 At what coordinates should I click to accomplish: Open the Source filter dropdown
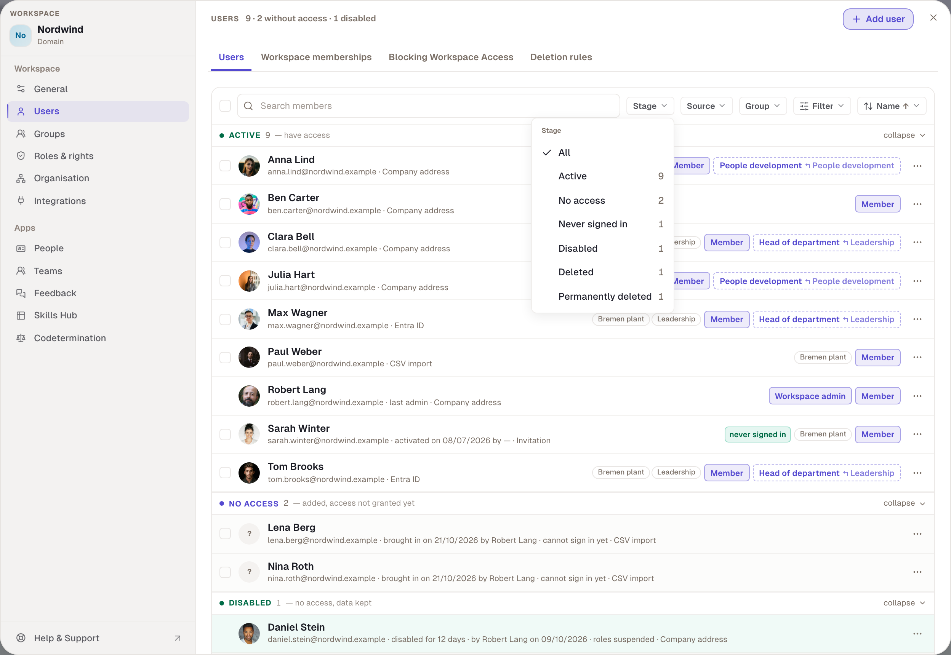pyautogui.click(x=706, y=106)
